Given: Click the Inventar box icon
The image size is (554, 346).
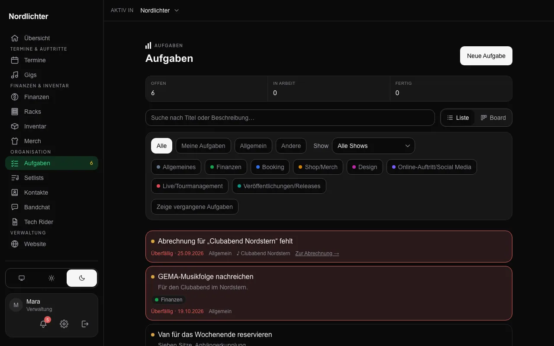Looking at the screenshot, I should pos(15,126).
